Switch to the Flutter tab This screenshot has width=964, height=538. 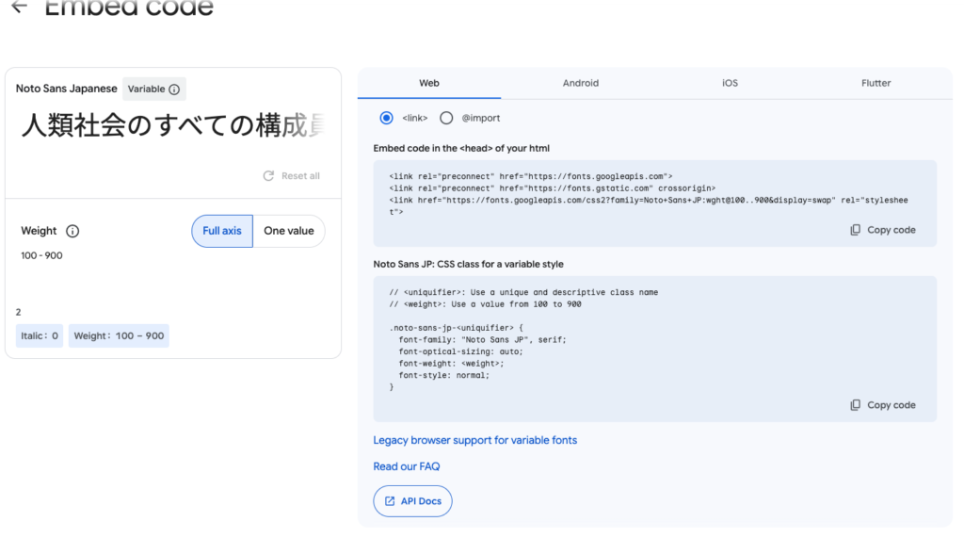point(876,83)
